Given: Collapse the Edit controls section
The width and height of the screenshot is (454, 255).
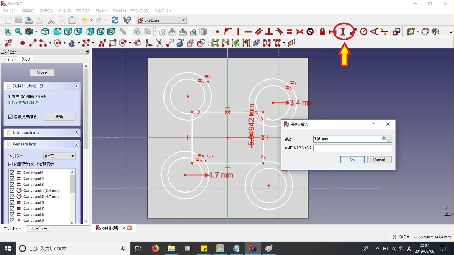Looking at the screenshot, I should [76, 133].
